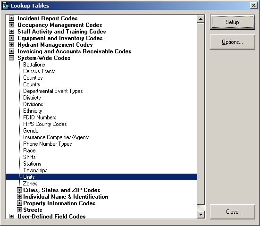
Task: Expand User-Defined Field Codes node
Action: coord(11,216)
